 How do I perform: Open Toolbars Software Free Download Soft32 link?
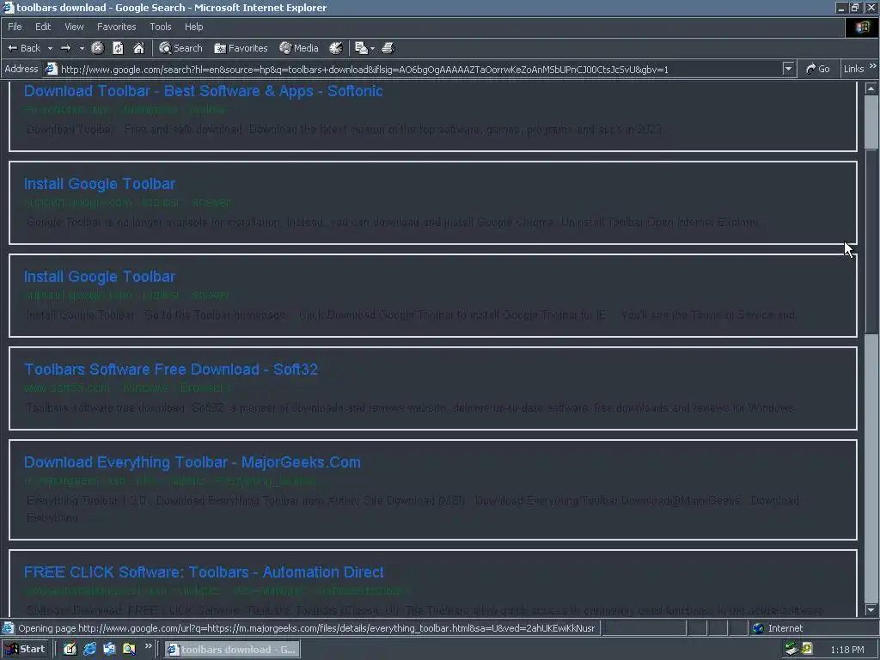(171, 370)
